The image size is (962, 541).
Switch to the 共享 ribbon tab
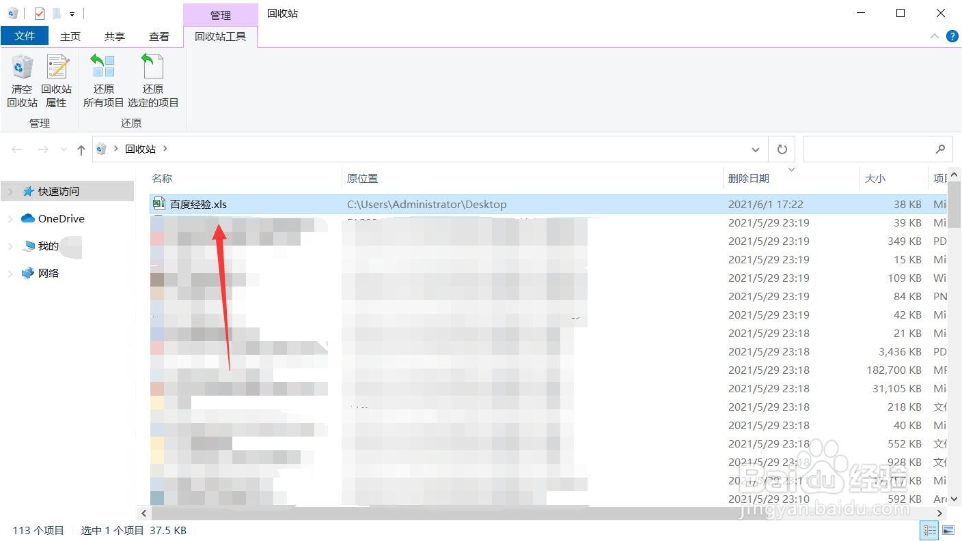click(114, 37)
